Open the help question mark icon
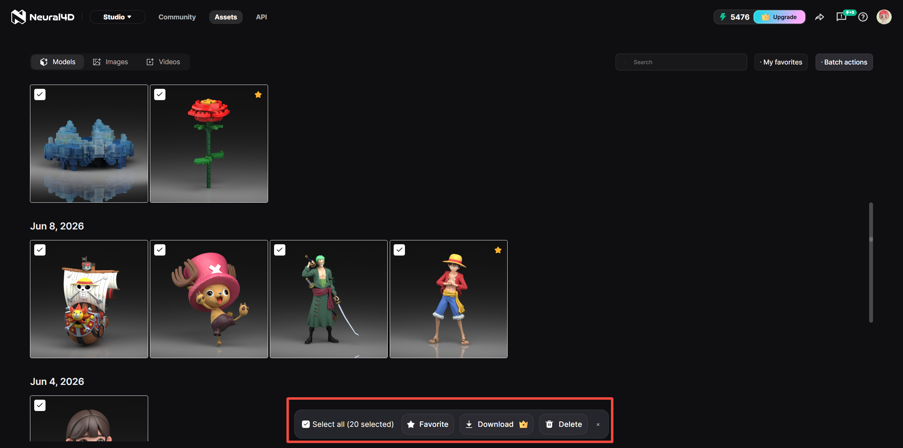This screenshot has width=903, height=448. tap(863, 17)
